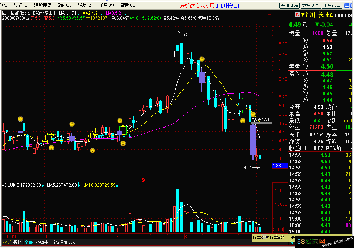The height and width of the screenshot is (248, 354).
Task: Click the down arrow after MA5:267472.00
Action: tap(78, 185)
